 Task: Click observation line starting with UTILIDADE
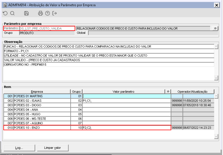[109, 56]
